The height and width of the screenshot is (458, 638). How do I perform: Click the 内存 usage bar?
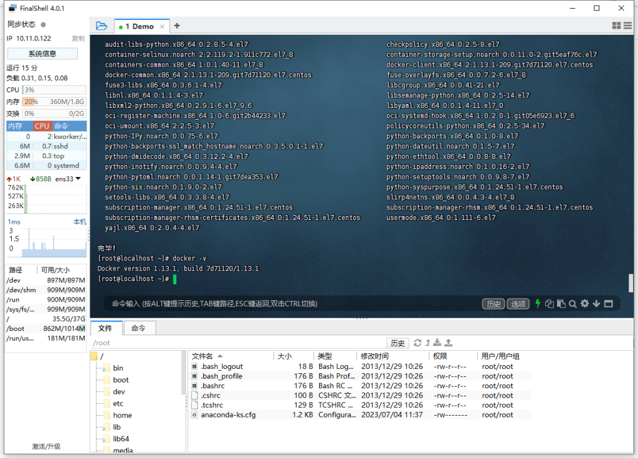click(54, 102)
